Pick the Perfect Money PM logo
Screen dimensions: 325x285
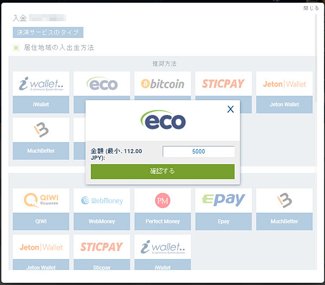(162, 200)
